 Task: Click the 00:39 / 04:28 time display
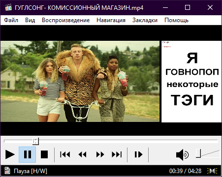[x=185, y=171]
